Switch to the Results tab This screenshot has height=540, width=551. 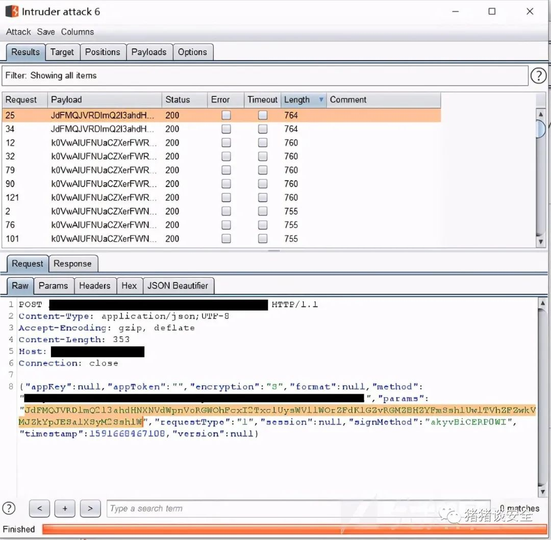coord(26,52)
